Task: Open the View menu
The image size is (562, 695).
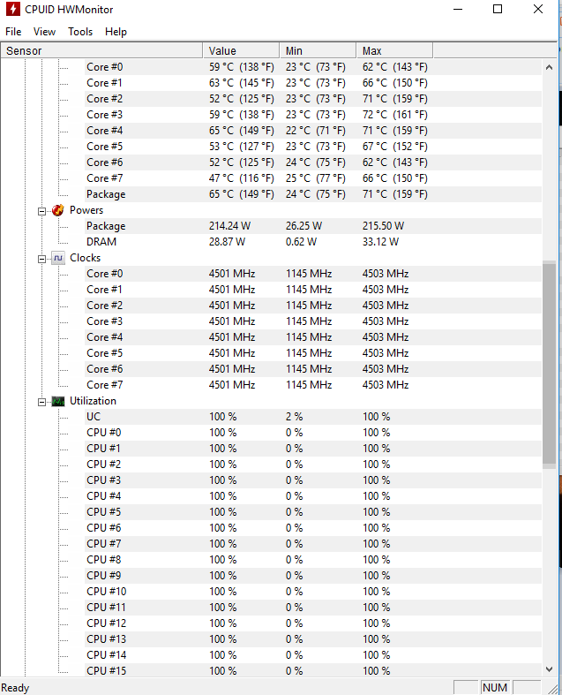Action: click(x=44, y=32)
